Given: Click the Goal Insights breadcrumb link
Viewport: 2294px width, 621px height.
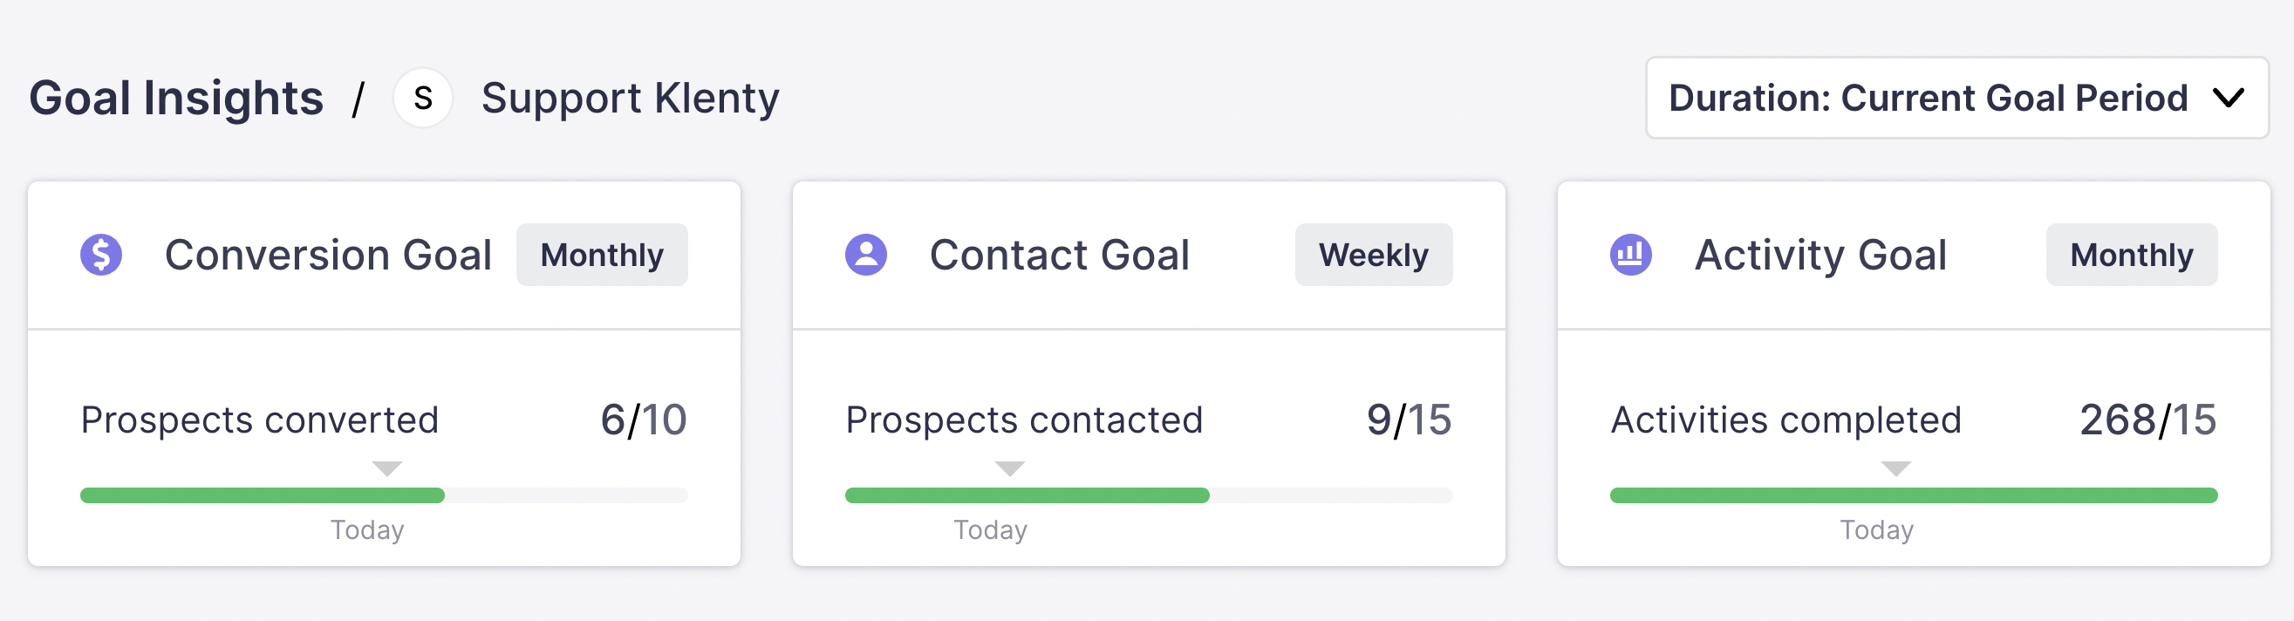Looking at the screenshot, I should 176,98.
